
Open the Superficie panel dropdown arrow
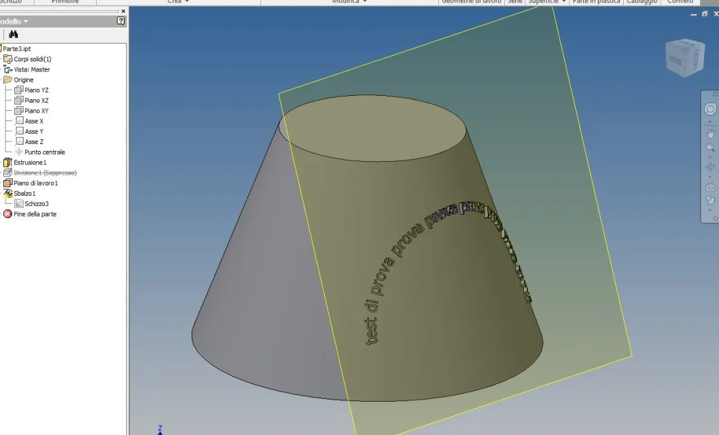563,2
